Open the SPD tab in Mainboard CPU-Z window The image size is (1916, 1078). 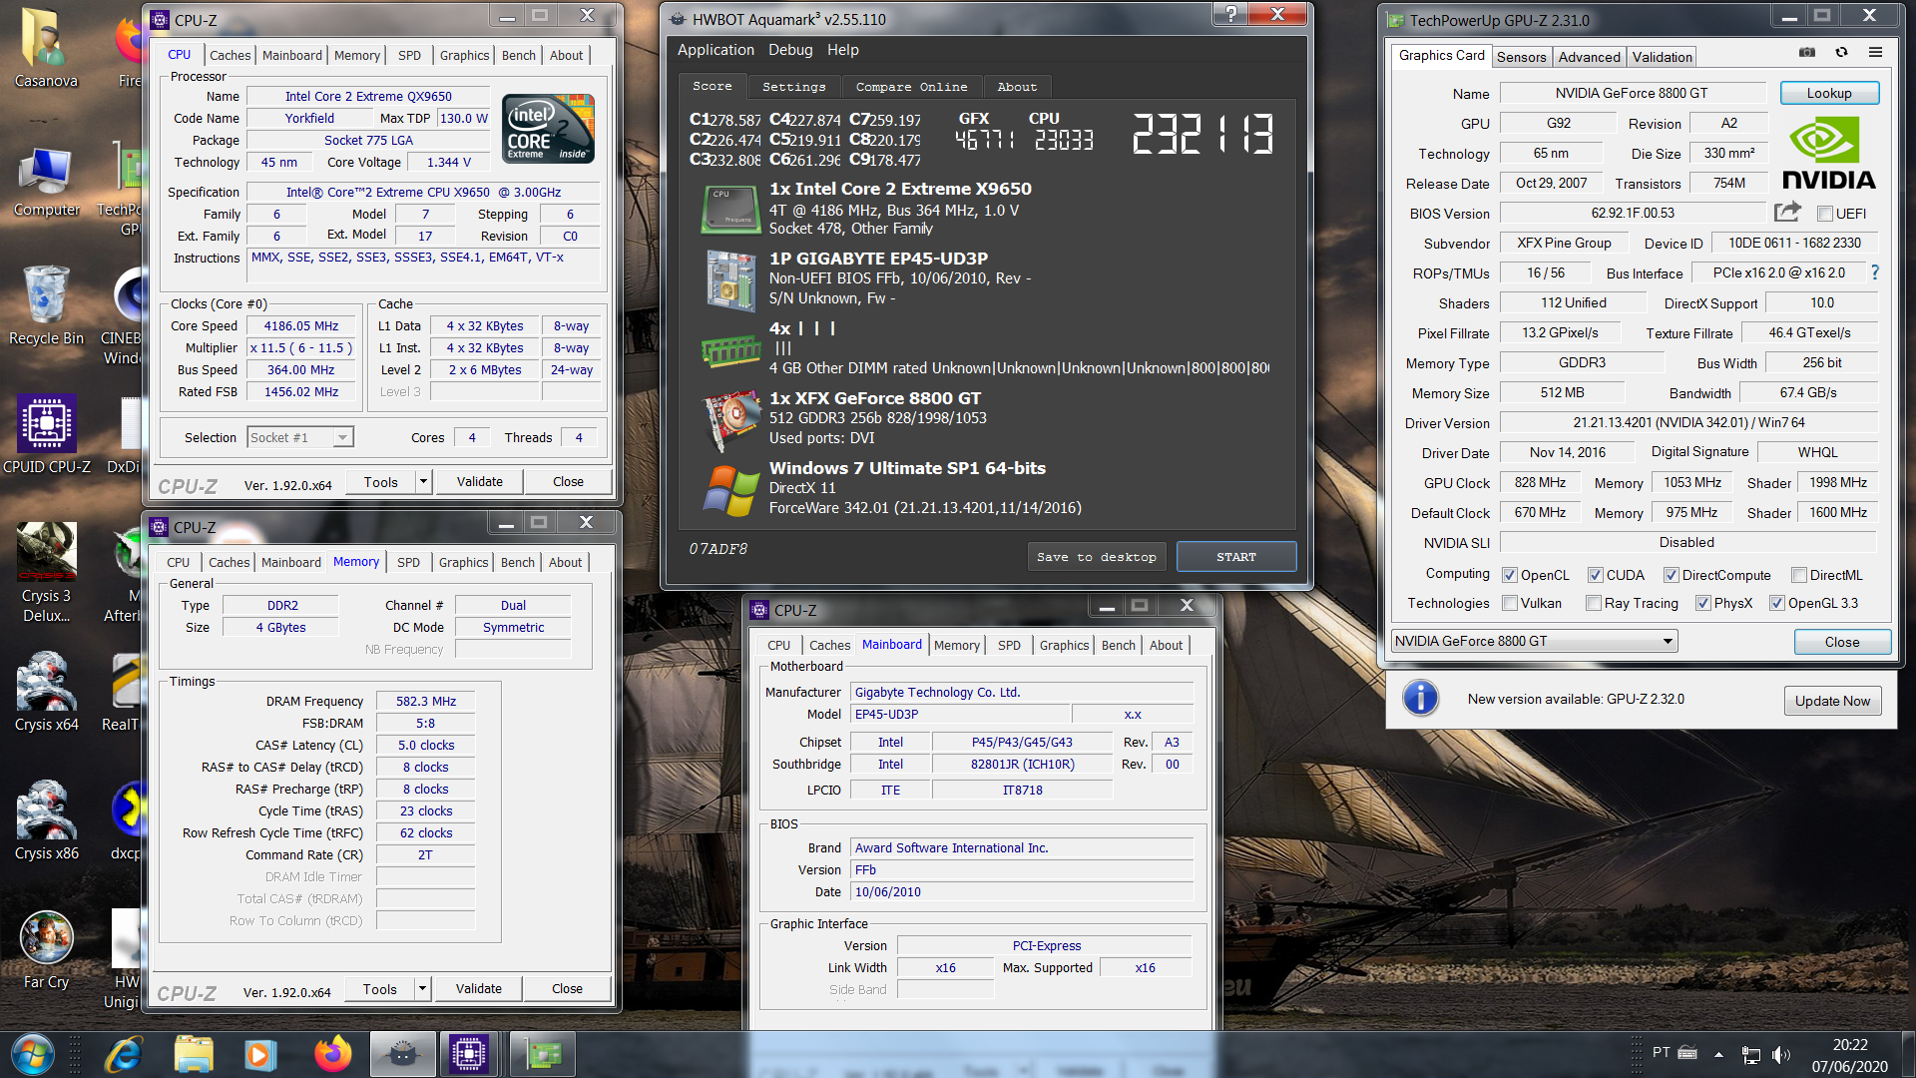(1009, 646)
